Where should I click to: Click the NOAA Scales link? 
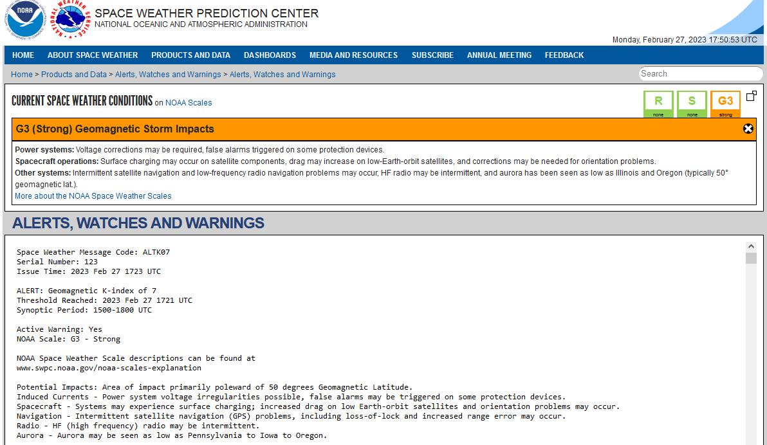[x=189, y=103]
